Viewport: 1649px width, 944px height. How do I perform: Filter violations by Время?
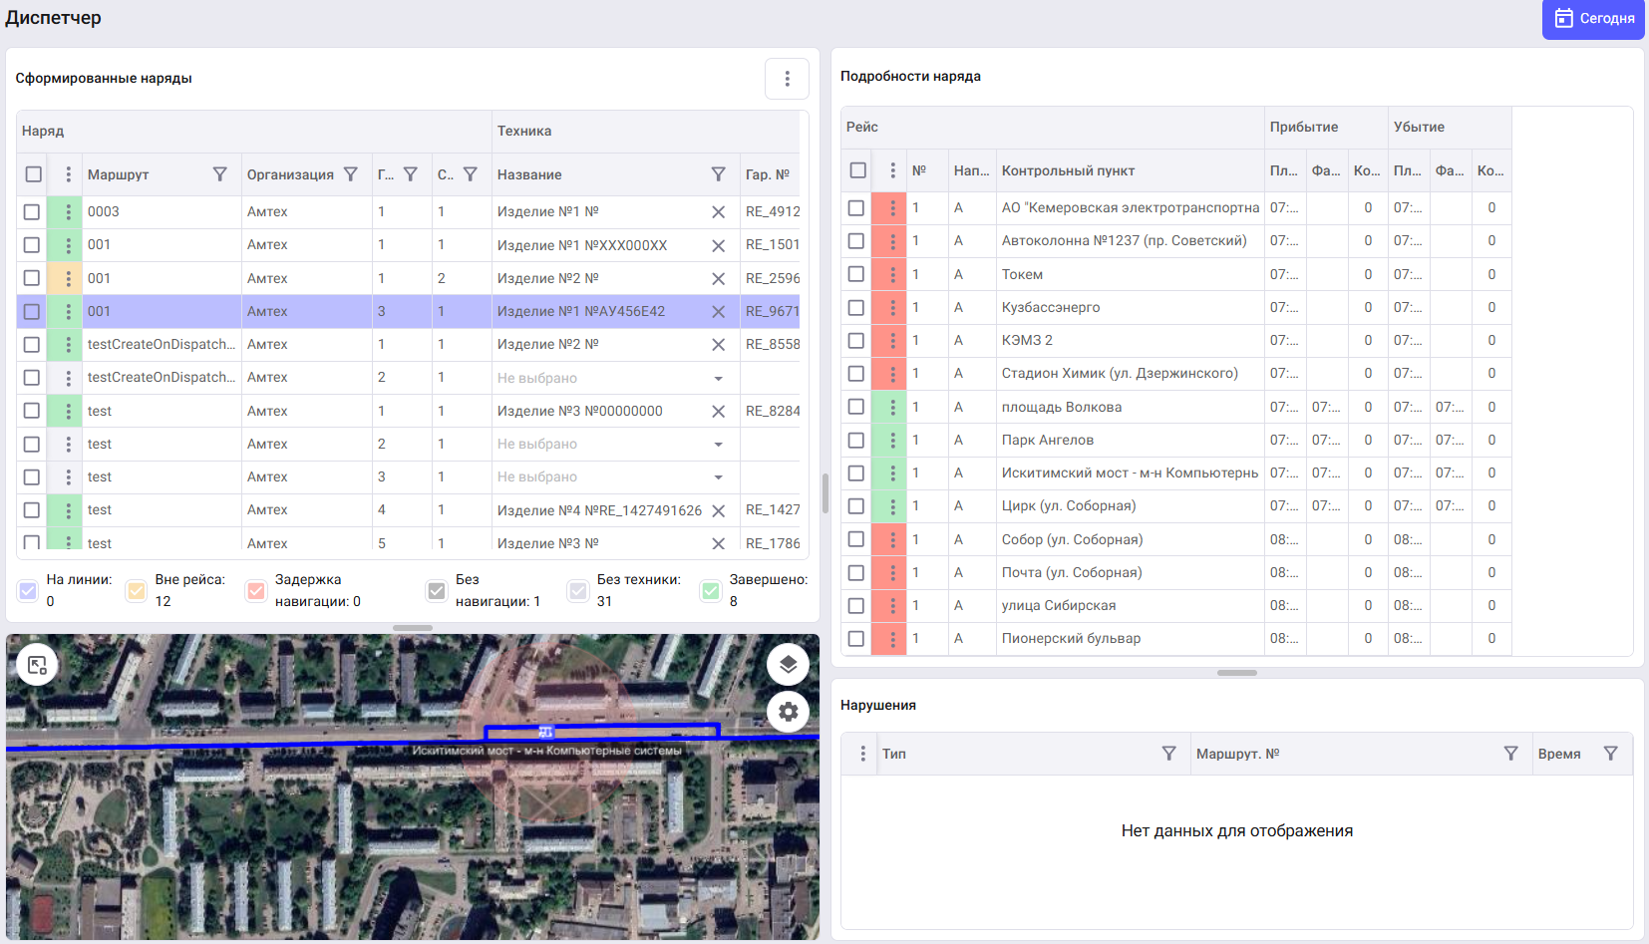[1611, 754]
